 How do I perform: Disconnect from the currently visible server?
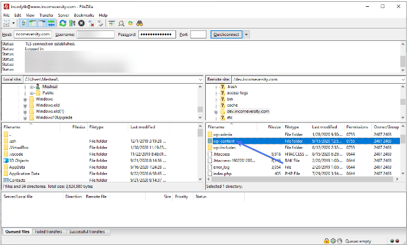pyautogui.click(x=91, y=24)
